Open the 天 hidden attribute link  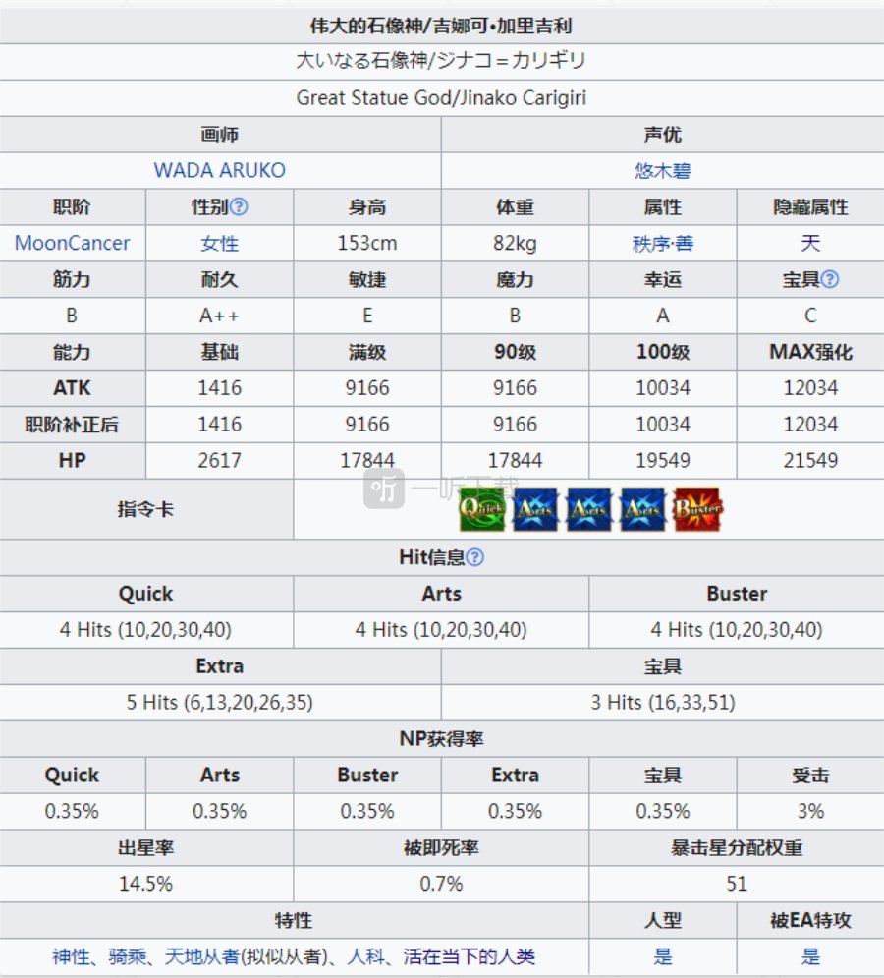pos(810,243)
